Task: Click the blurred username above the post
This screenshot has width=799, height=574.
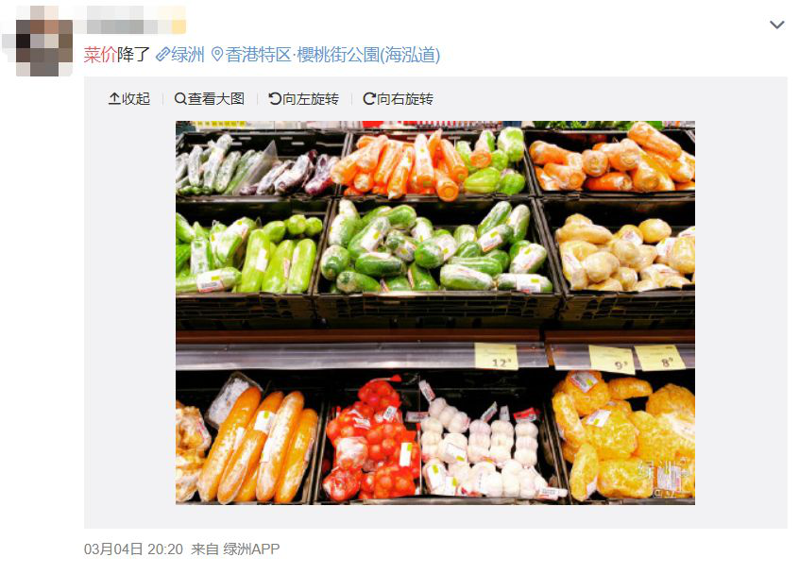Action: pos(136,20)
